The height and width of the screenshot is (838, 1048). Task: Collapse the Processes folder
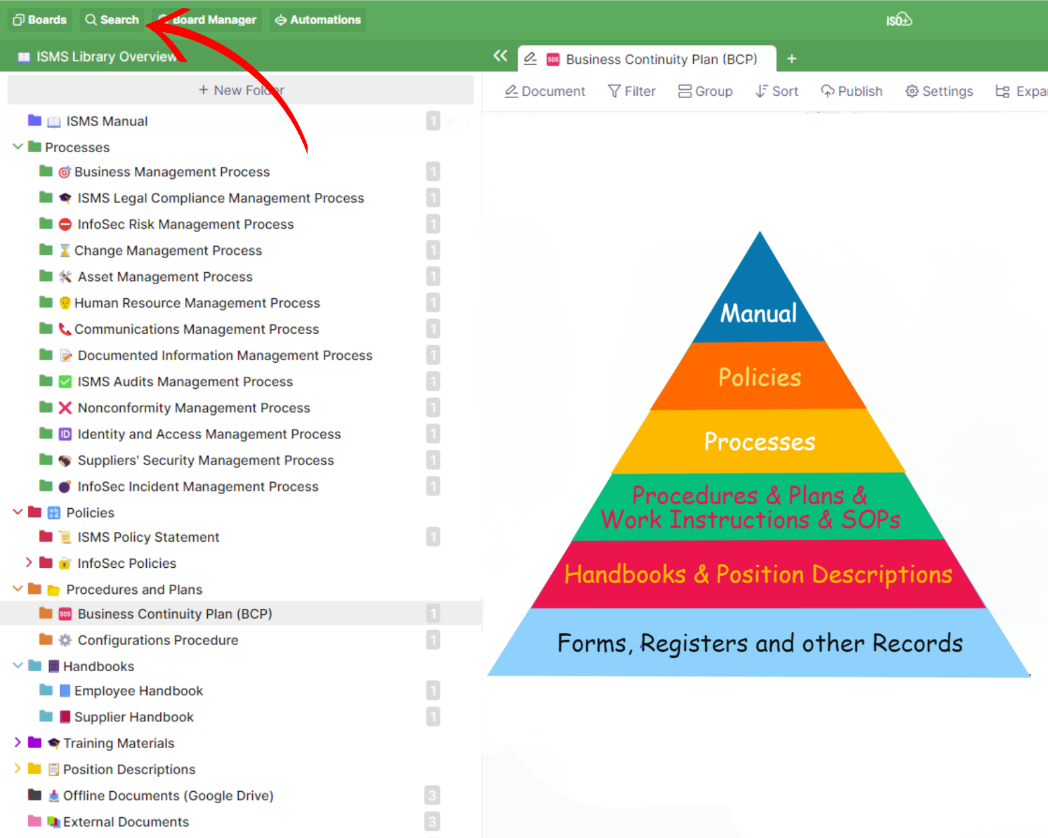click(18, 147)
